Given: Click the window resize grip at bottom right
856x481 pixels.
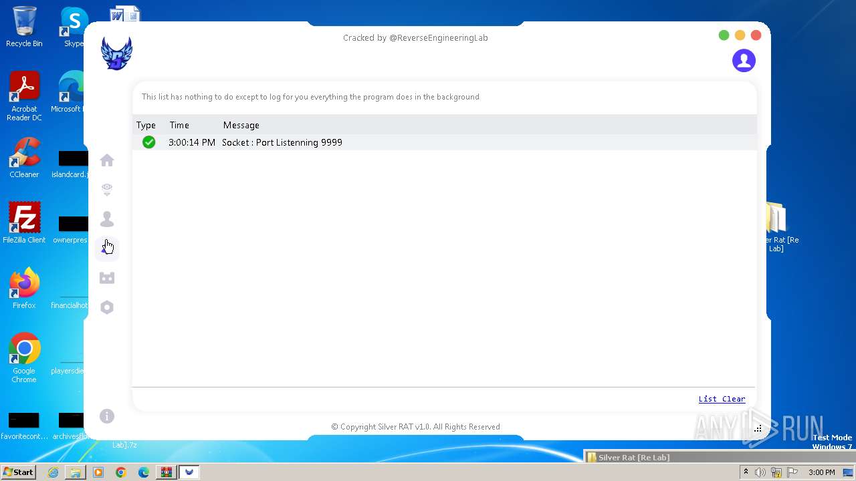Looking at the screenshot, I should [x=758, y=429].
